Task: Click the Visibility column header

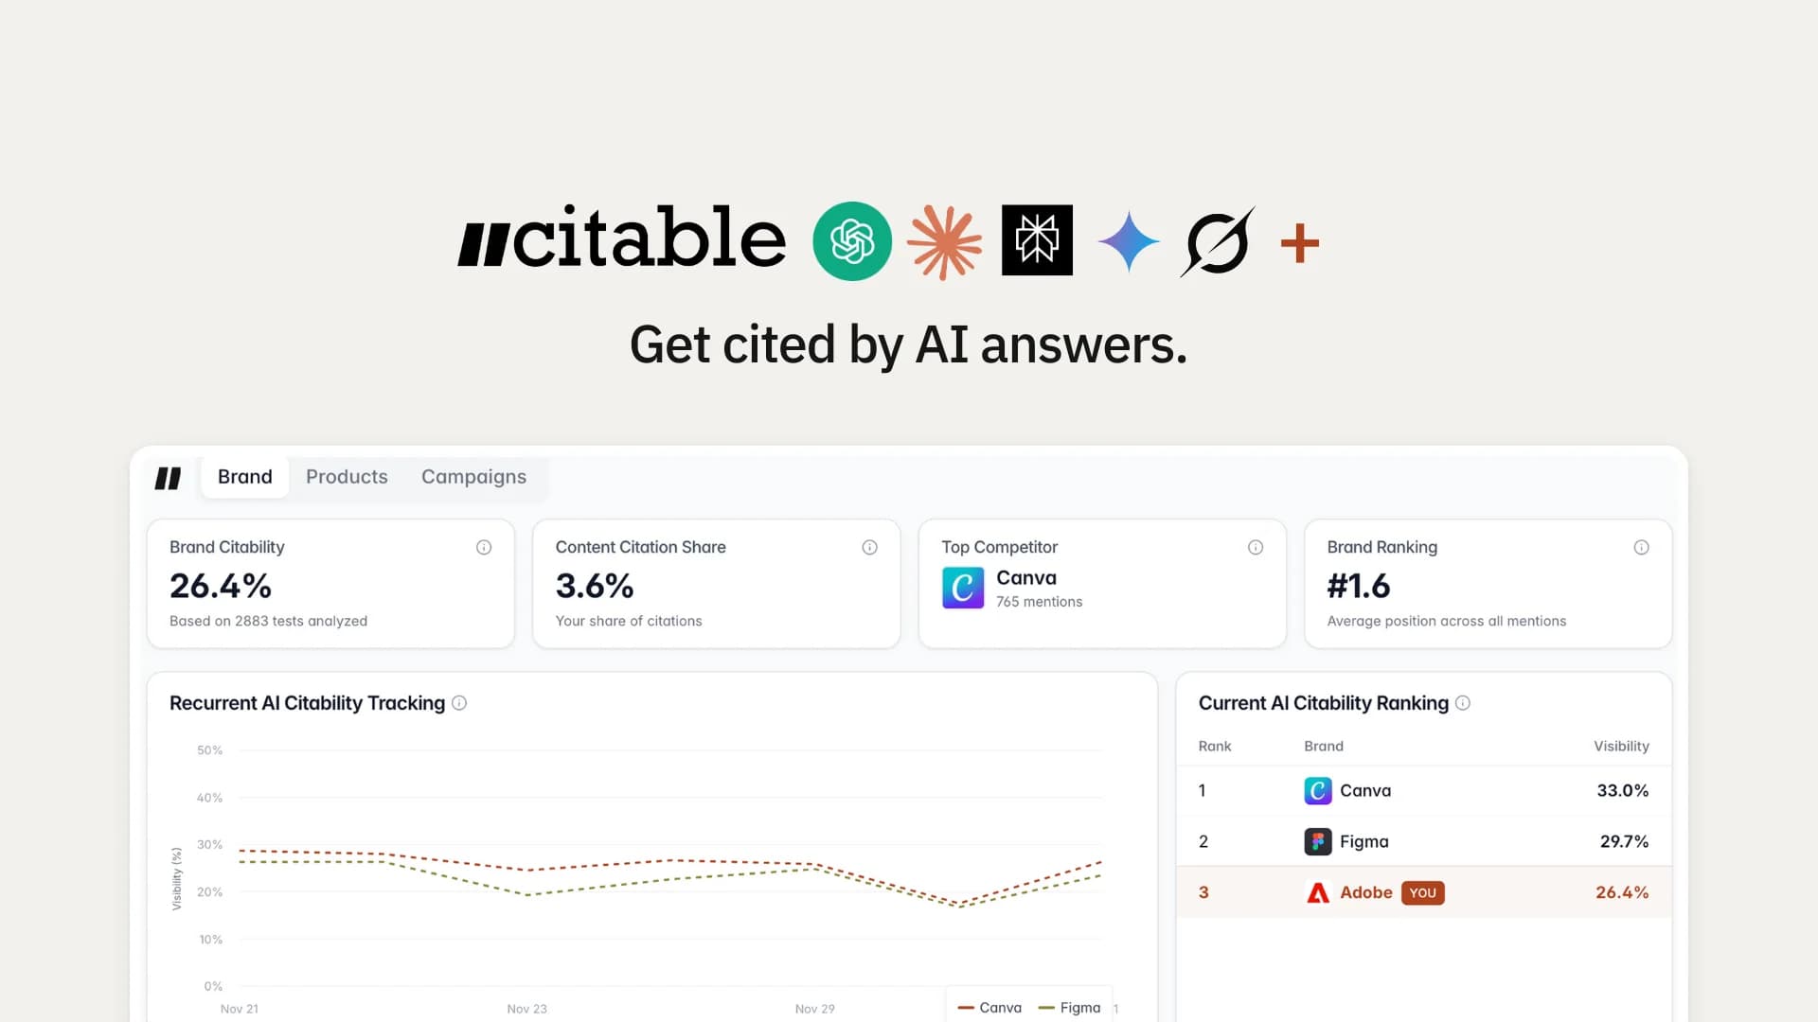Action: 1621,746
